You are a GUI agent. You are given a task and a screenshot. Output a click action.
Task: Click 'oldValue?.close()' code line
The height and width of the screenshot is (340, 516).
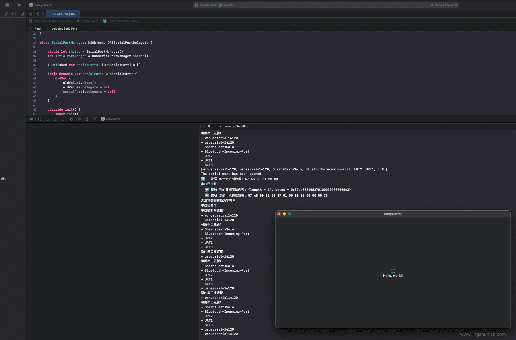click(79, 83)
